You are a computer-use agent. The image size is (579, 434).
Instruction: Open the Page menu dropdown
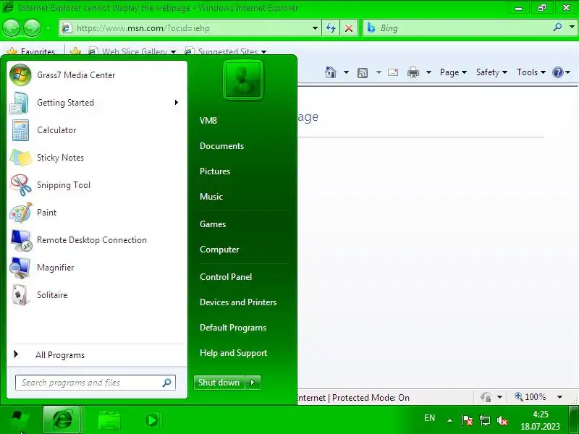tap(453, 72)
